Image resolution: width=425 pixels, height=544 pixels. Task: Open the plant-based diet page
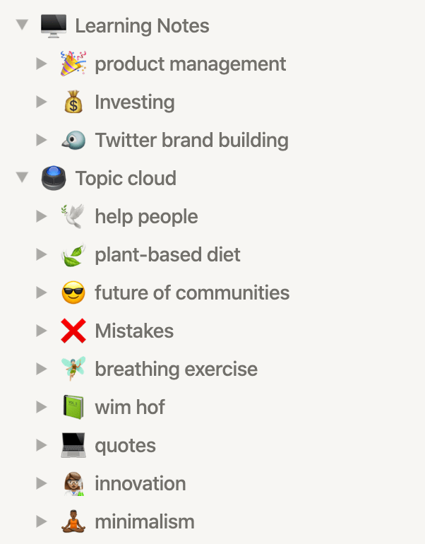pos(167,255)
